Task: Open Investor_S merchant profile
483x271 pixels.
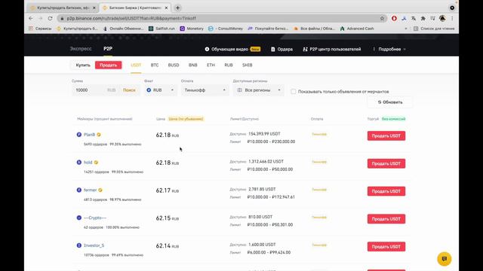Action: 94,245
